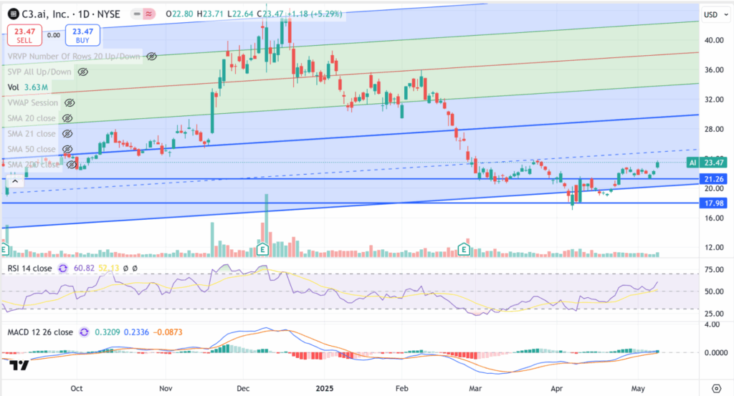Click the red market status icon by NYSE
The image size is (734, 396).
coord(148,14)
